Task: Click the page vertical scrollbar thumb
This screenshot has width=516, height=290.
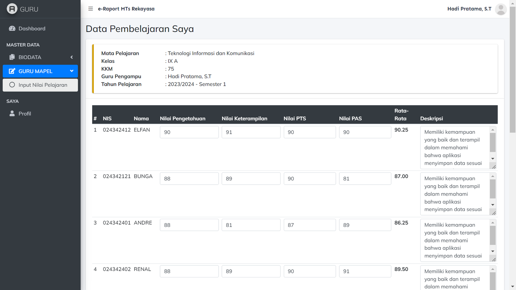Action: (512, 69)
